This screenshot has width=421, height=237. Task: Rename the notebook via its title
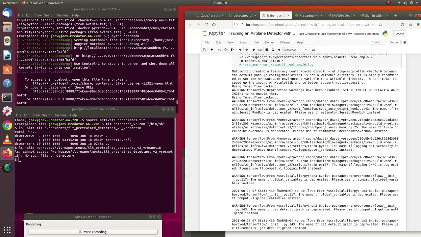[262, 34]
